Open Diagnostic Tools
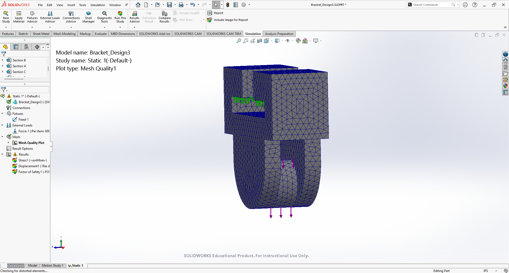Viewport: 509px width, 273px height. point(104,17)
